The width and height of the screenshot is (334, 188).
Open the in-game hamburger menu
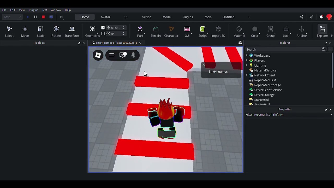(x=112, y=55)
